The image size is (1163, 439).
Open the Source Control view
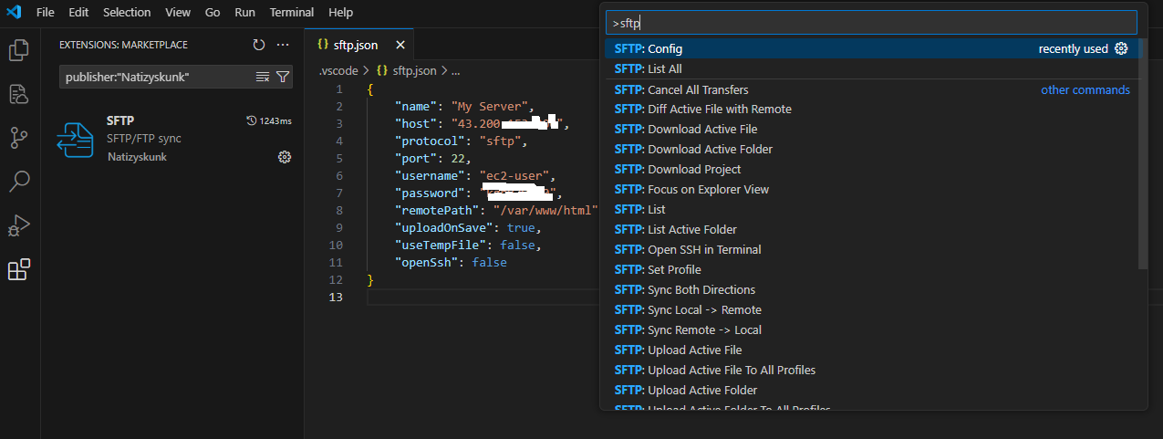click(x=18, y=138)
